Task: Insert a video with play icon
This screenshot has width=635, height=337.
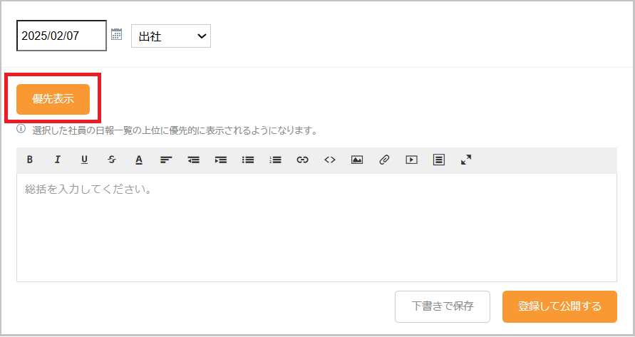Action: pos(411,160)
